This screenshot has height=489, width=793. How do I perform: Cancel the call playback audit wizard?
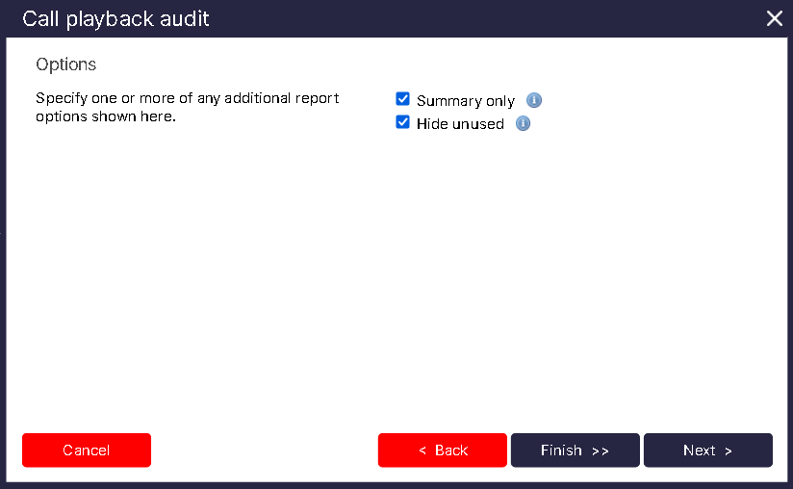tap(87, 450)
